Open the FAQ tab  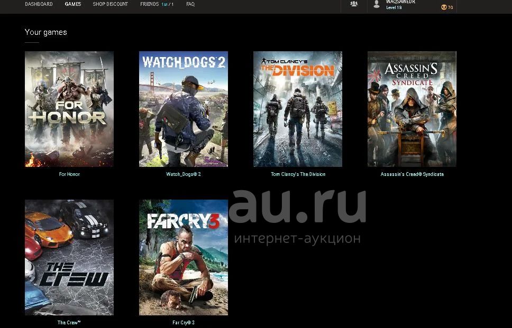tap(190, 4)
